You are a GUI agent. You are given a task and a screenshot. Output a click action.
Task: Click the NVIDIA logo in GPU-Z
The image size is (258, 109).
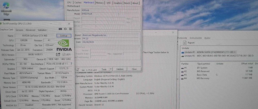[x=64, y=45]
